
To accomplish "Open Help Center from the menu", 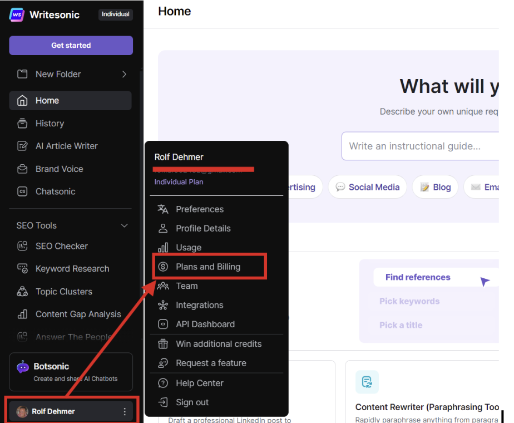I will pyautogui.click(x=216, y=383).
